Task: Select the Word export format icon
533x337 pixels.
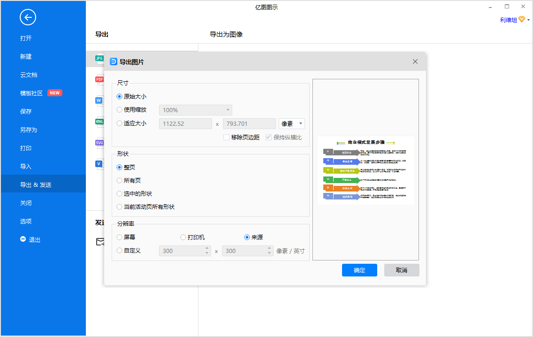Action: [99, 100]
